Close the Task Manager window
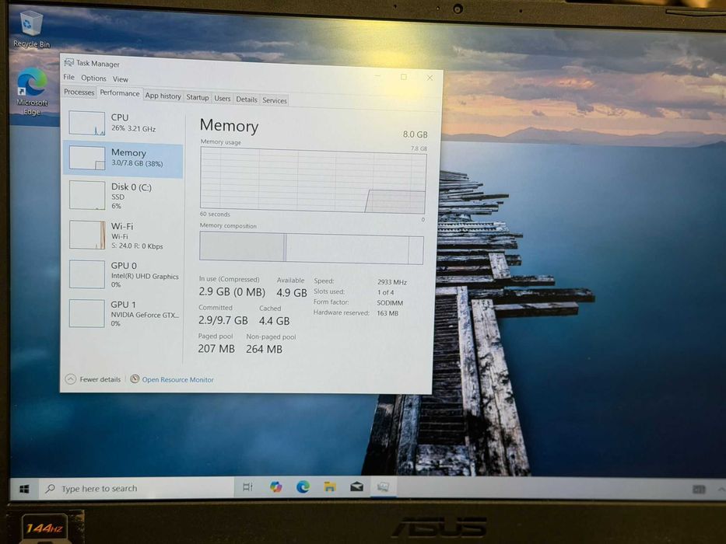Image resolution: width=726 pixels, height=544 pixels. coord(430,78)
